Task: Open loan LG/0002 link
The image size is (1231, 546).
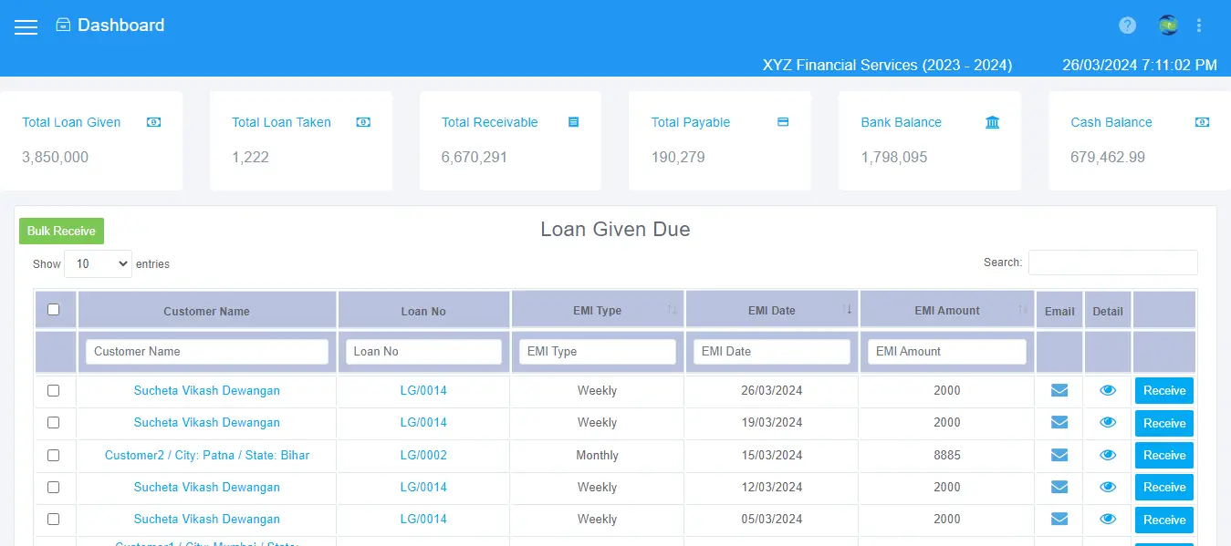Action: (423, 455)
